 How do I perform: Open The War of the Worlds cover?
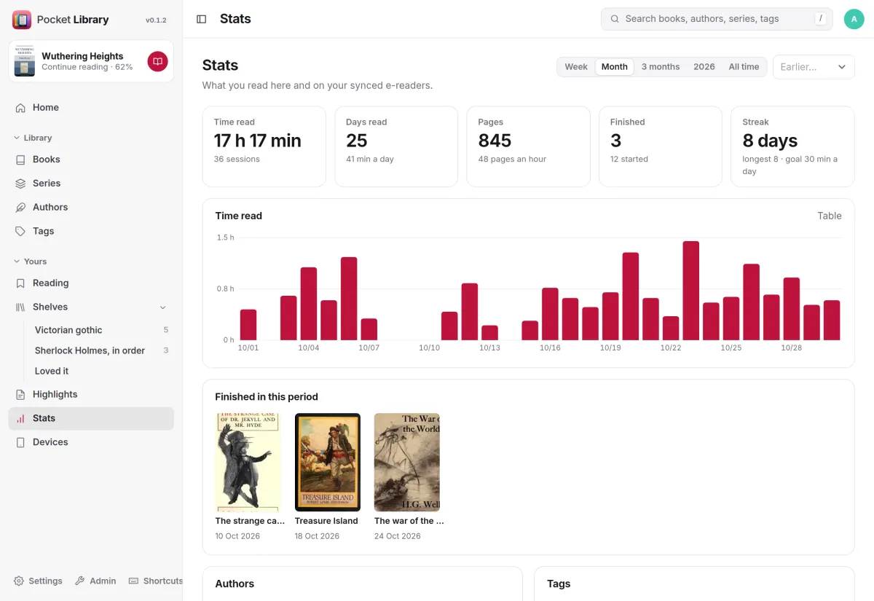407,463
